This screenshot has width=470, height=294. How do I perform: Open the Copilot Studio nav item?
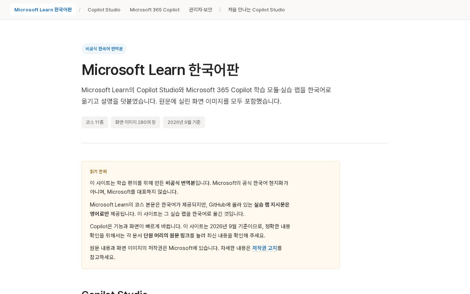(x=104, y=10)
